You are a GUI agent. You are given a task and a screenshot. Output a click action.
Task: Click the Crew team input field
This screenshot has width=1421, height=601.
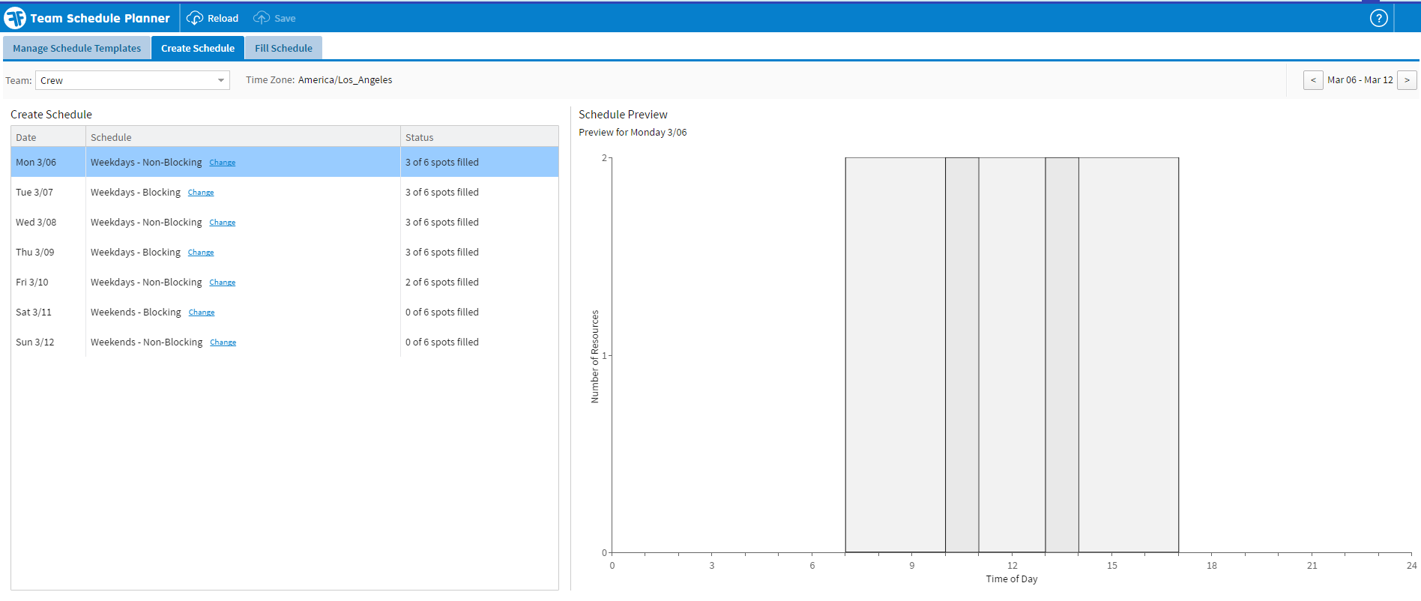click(x=124, y=80)
